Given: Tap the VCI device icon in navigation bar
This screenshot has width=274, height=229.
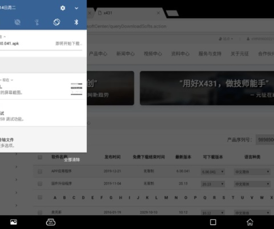Looking at the screenshot, I should [x=51, y=222].
